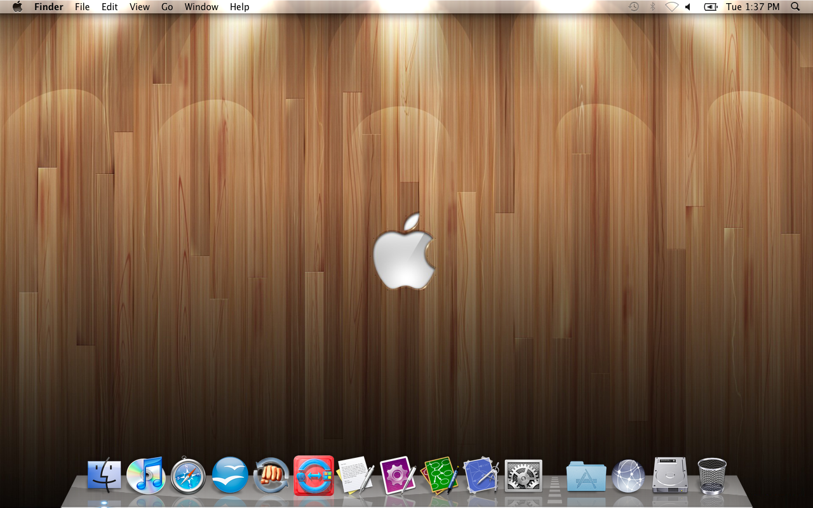The image size is (813, 508).
Task: Open the blueprint and compass app
Action: click(x=481, y=476)
